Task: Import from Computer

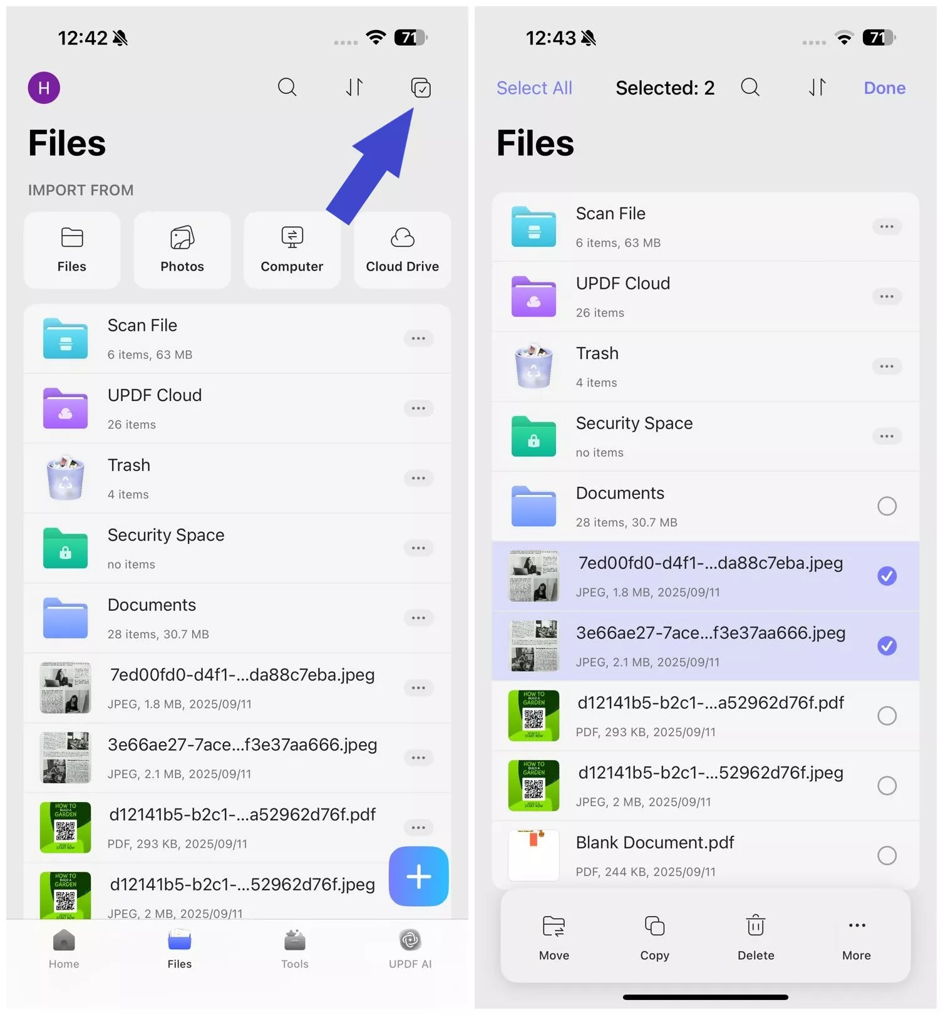Action: point(292,250)
